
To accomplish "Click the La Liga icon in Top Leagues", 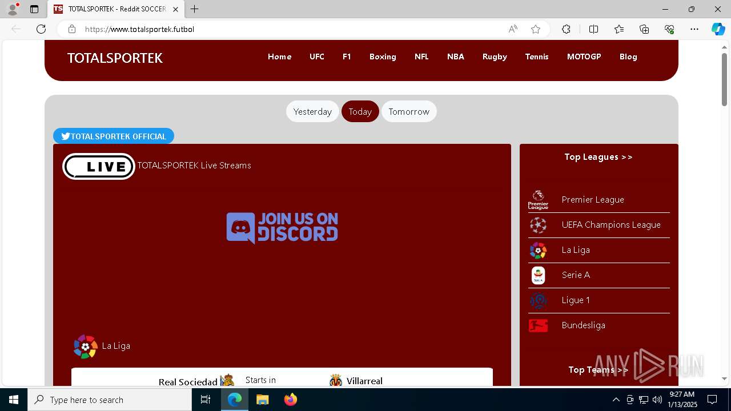I will pyautogui.click(x=538, y=250).
